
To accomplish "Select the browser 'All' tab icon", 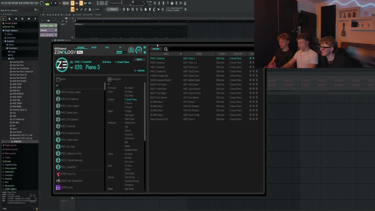I will pos(3,18).
